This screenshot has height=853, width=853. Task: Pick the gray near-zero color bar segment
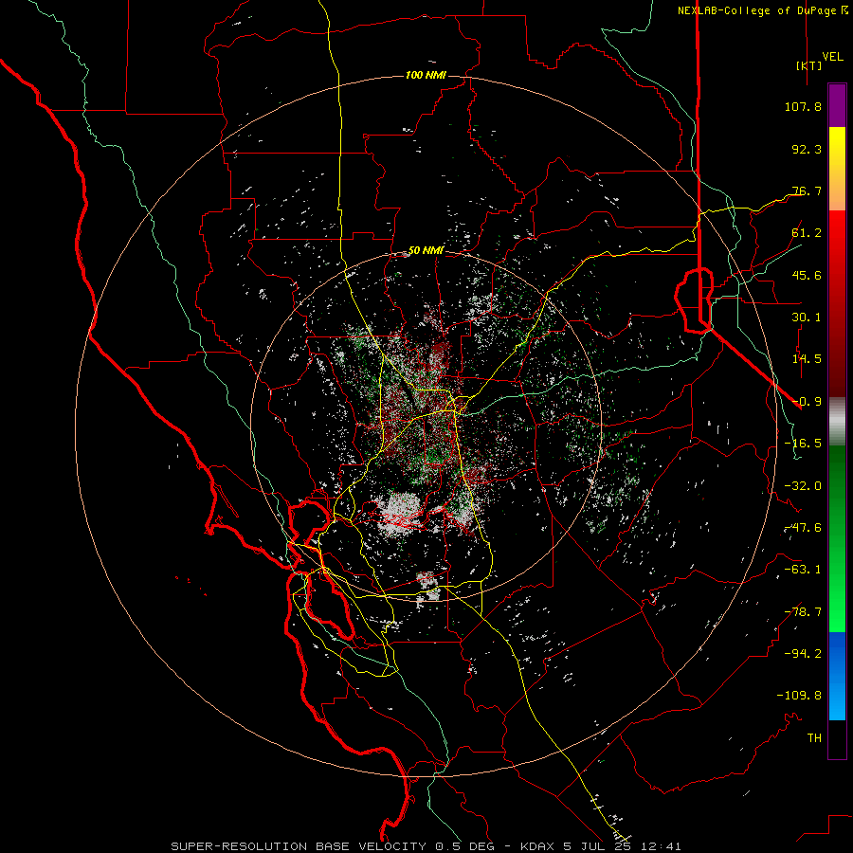(x=837, y=421)
